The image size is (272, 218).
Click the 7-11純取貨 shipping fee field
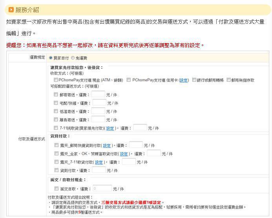point(140,128)
